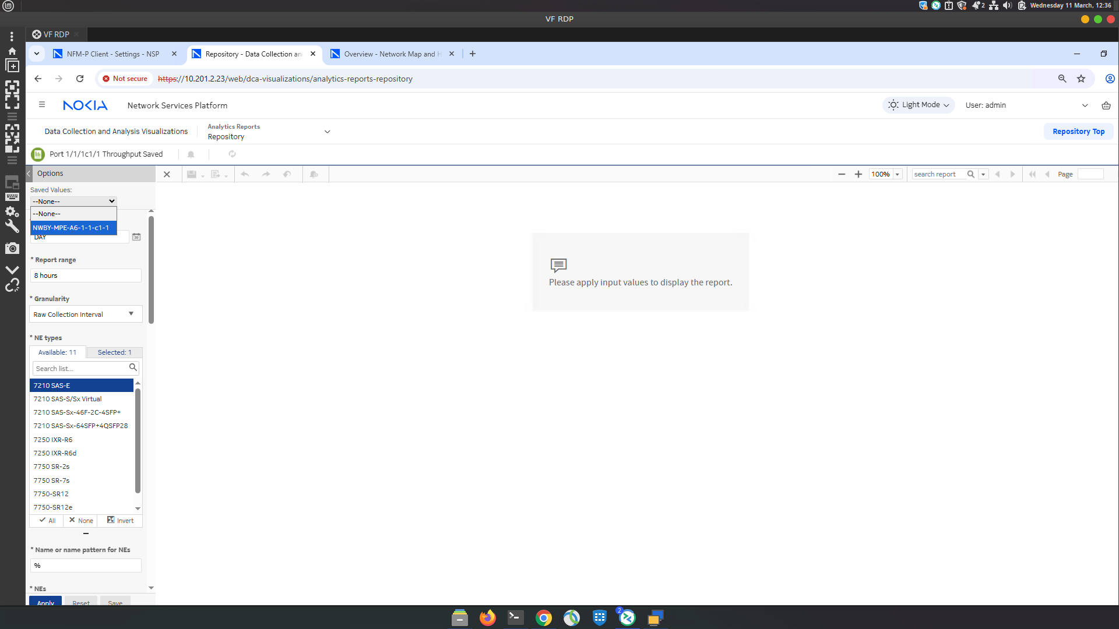Click the NE types list search icon
The height and width of the screenshot is (629, 1119).
[x=133, y=367]
